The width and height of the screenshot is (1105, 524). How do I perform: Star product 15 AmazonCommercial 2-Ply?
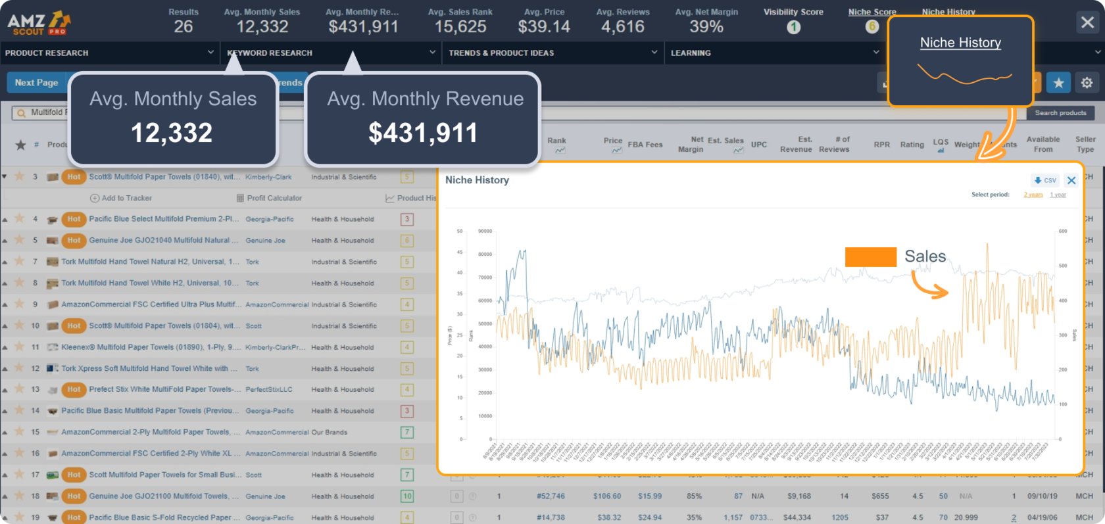(x=19, y=431)
